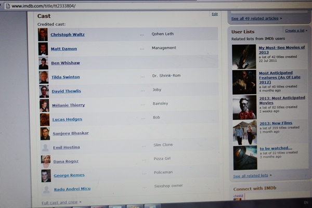Click Christoph Waltz headshot thumbnail
This screenshot has height=208, width=312.
coord(43,34)
